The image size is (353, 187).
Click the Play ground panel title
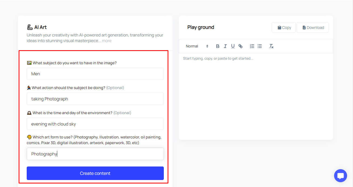click(201, 27)
